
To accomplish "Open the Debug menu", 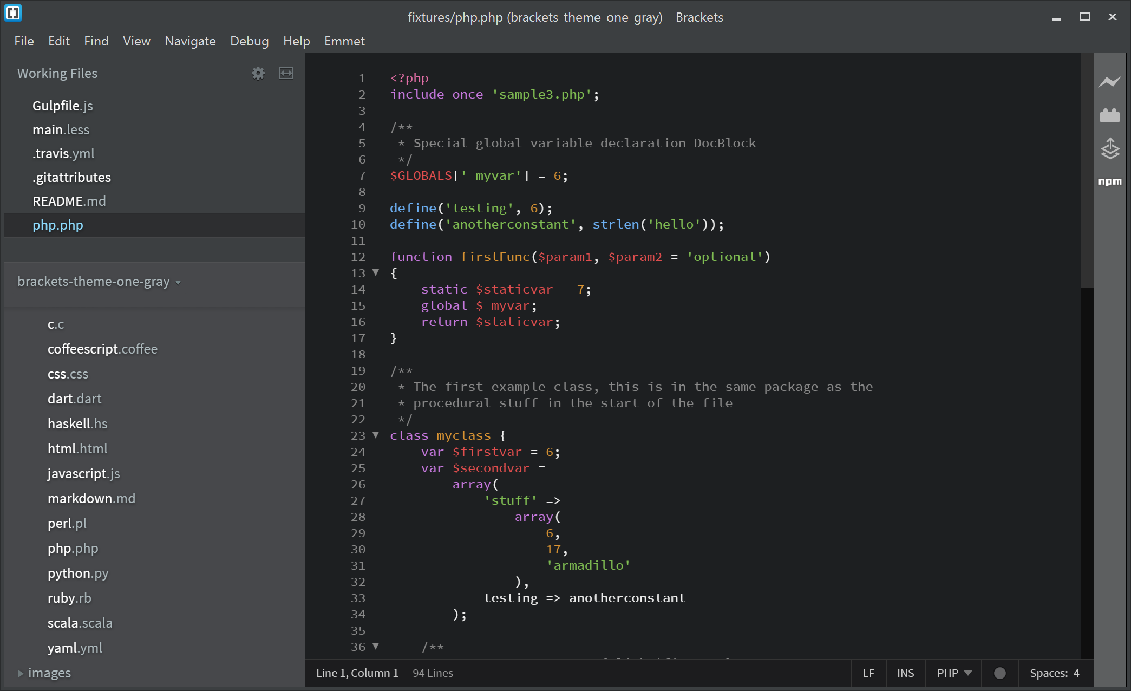I will coord(250,41).
